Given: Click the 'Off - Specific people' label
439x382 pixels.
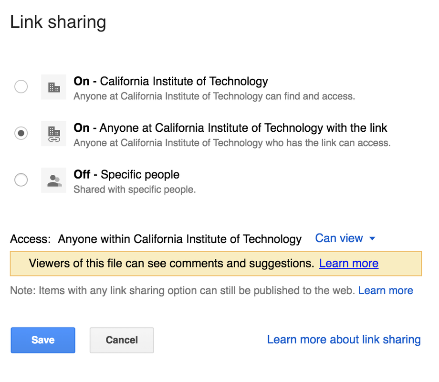Looking at the screenshot, I should pos(126,174).
